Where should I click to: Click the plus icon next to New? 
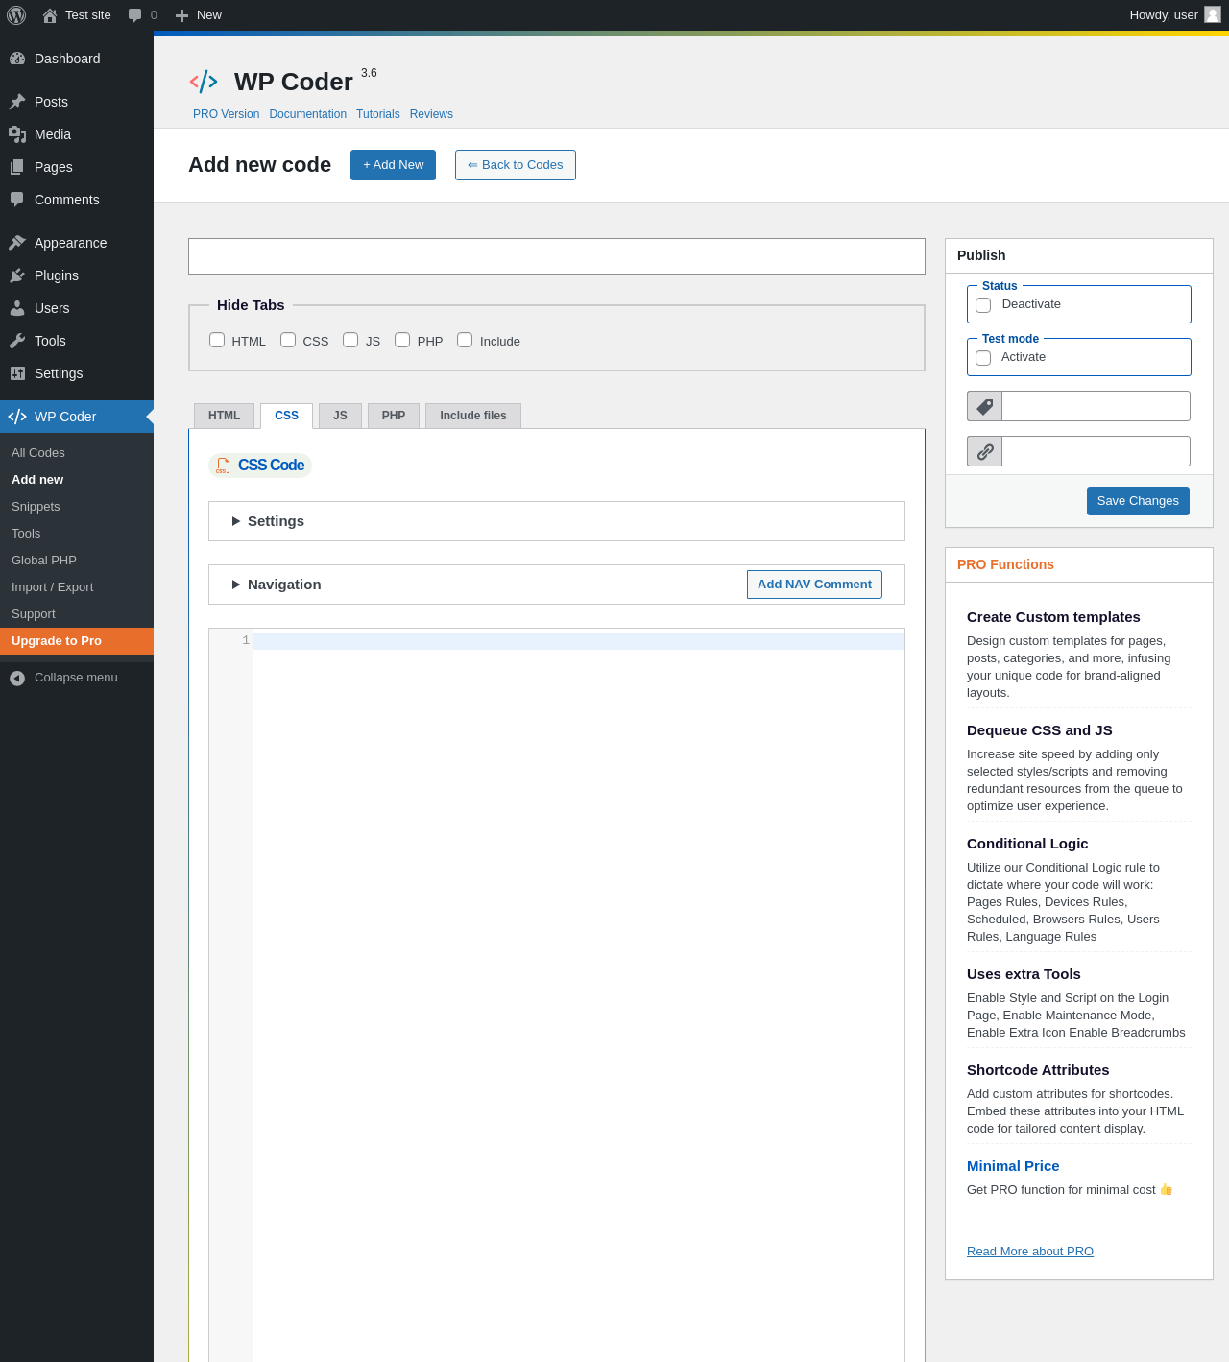tap(181, 15)
